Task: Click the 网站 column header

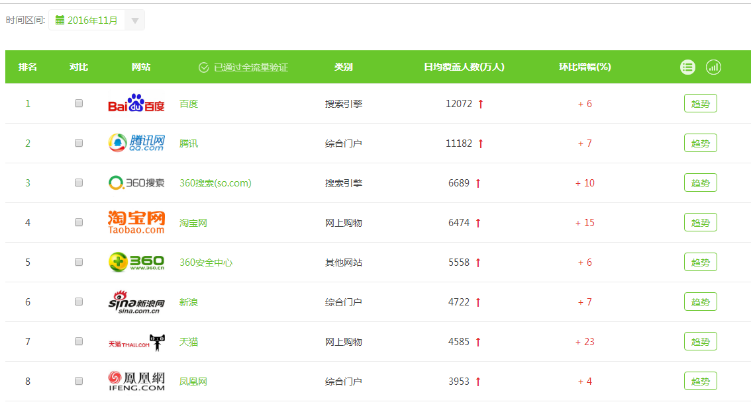Action: pyautogui.click(x=141, y=67)
